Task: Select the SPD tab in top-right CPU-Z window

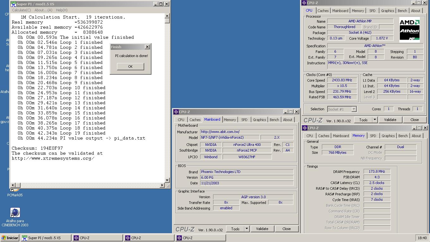Action: pyautogui.click(x=372, y=11)
